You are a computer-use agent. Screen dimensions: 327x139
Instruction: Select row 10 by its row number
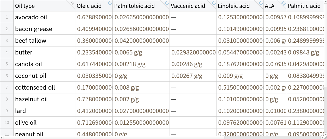(x=7, y=122)
